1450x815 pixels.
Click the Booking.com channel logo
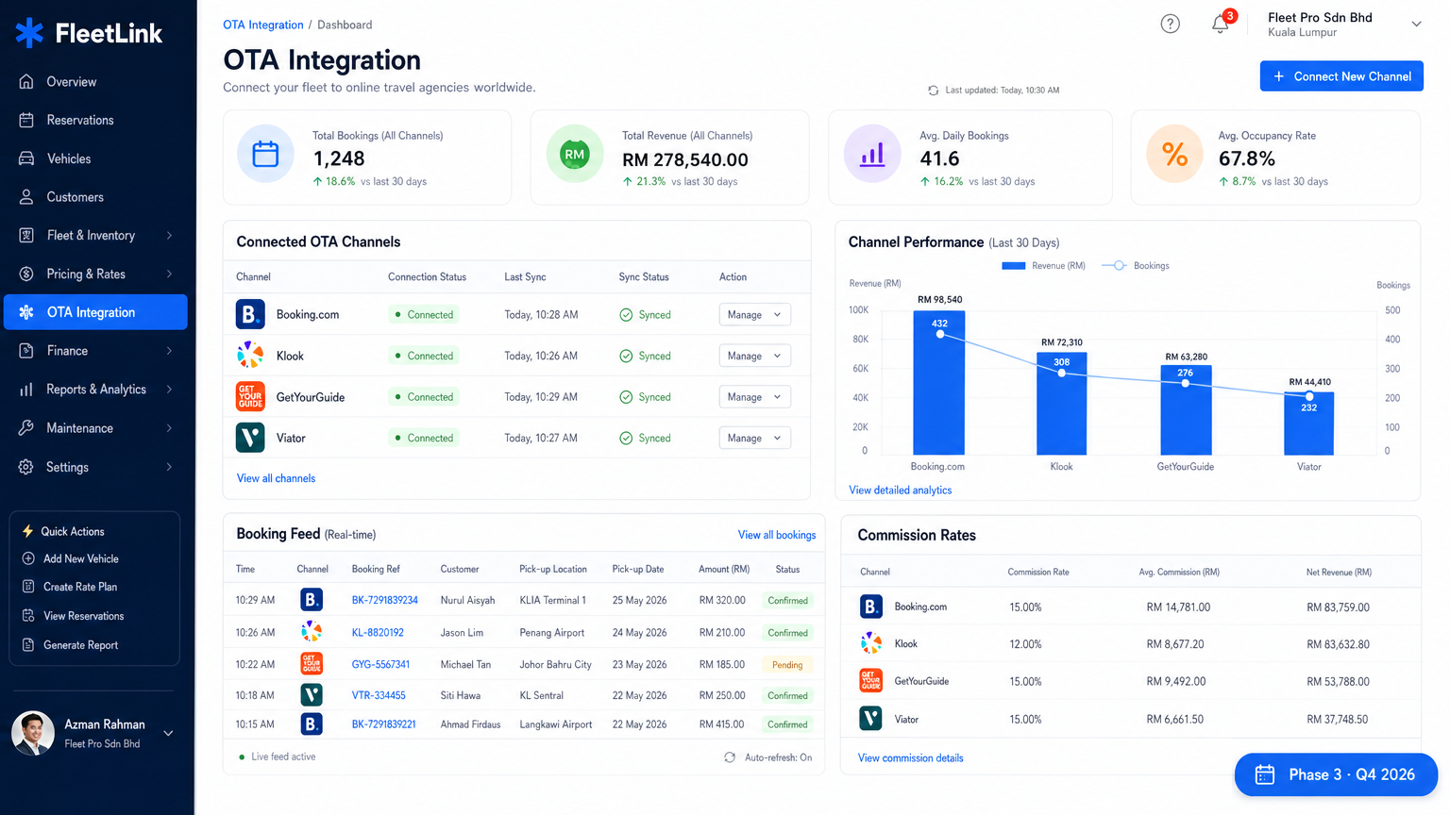[250, 314]
